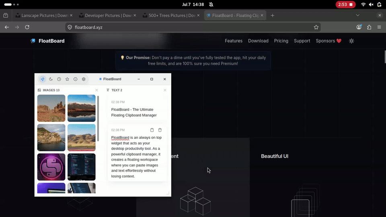Open the Pricing nav link
This screenshot has height=217, width=386.
pyautogui.click(x=281, y=41)
